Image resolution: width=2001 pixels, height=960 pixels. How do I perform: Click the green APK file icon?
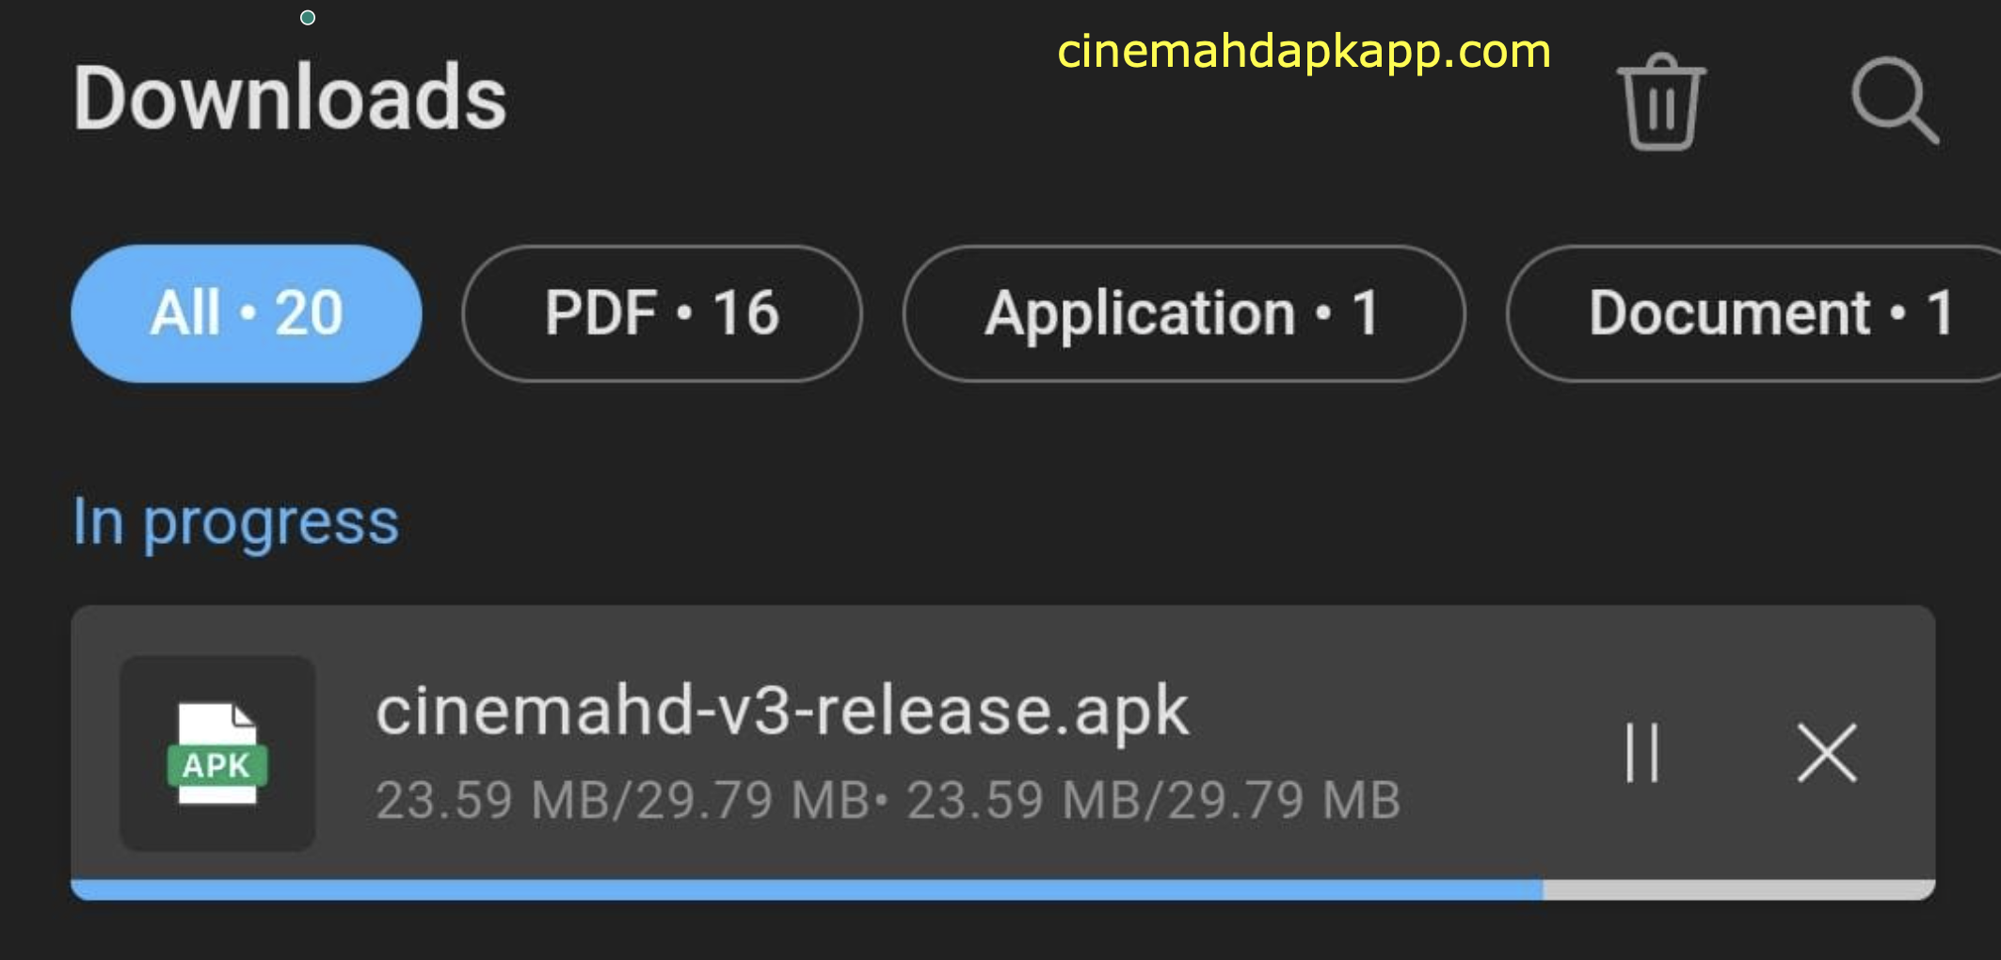tap(217, 754)
